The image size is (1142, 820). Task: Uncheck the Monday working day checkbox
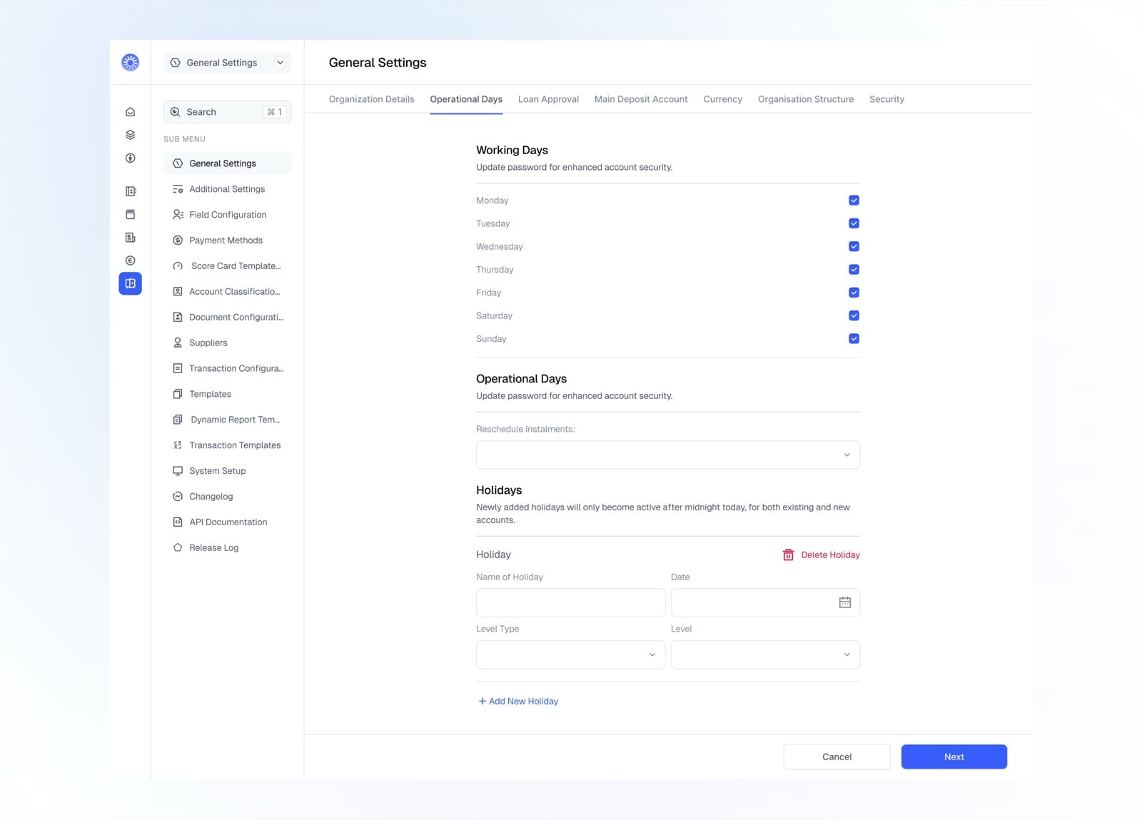[x=854, y=201]
